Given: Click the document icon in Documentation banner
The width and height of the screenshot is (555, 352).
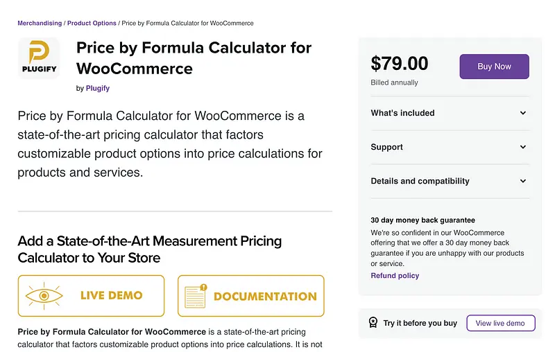Looking at the screenshot, I should (196, 297).
